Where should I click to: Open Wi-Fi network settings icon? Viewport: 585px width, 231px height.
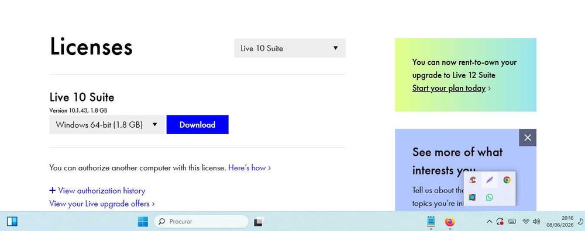point(526,222)
